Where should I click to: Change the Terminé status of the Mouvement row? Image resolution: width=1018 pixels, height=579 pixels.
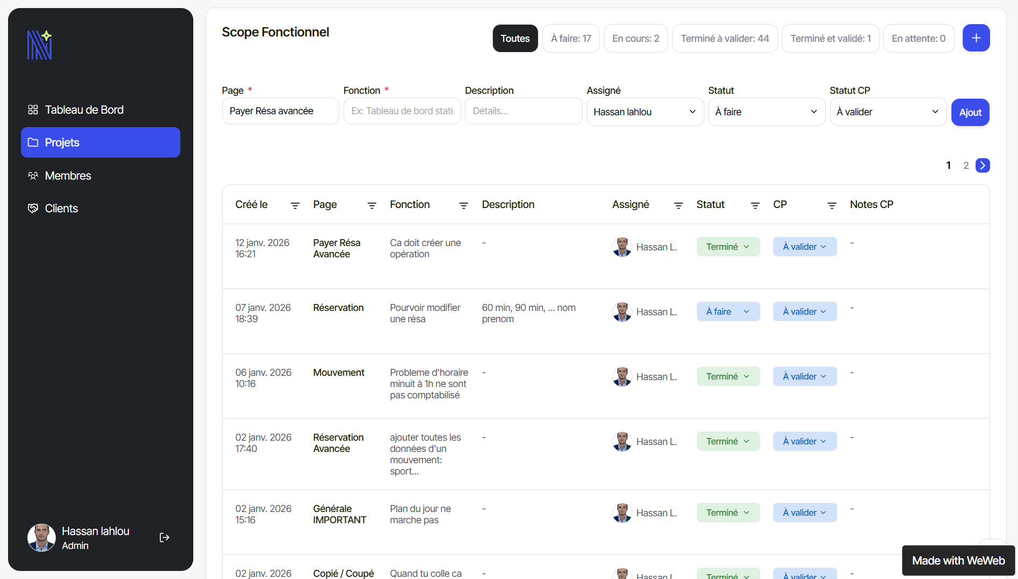[x=728, y=376]
